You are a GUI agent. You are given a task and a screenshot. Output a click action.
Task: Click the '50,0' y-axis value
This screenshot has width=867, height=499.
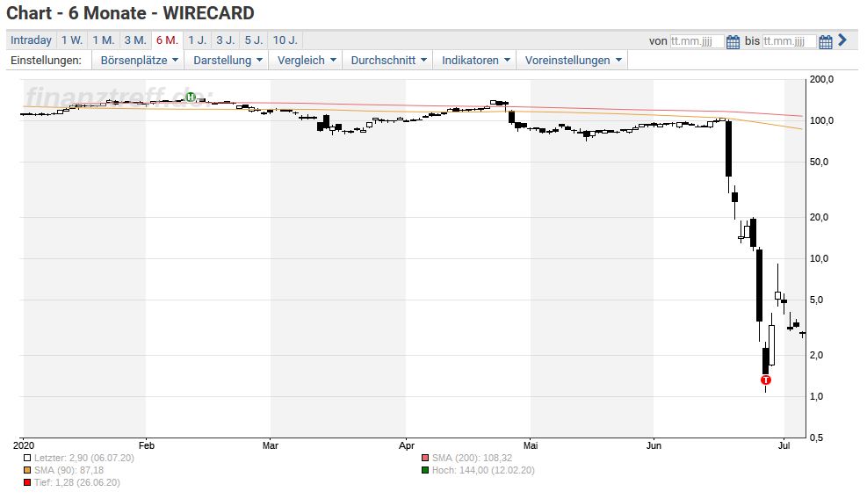pos(820,163)
